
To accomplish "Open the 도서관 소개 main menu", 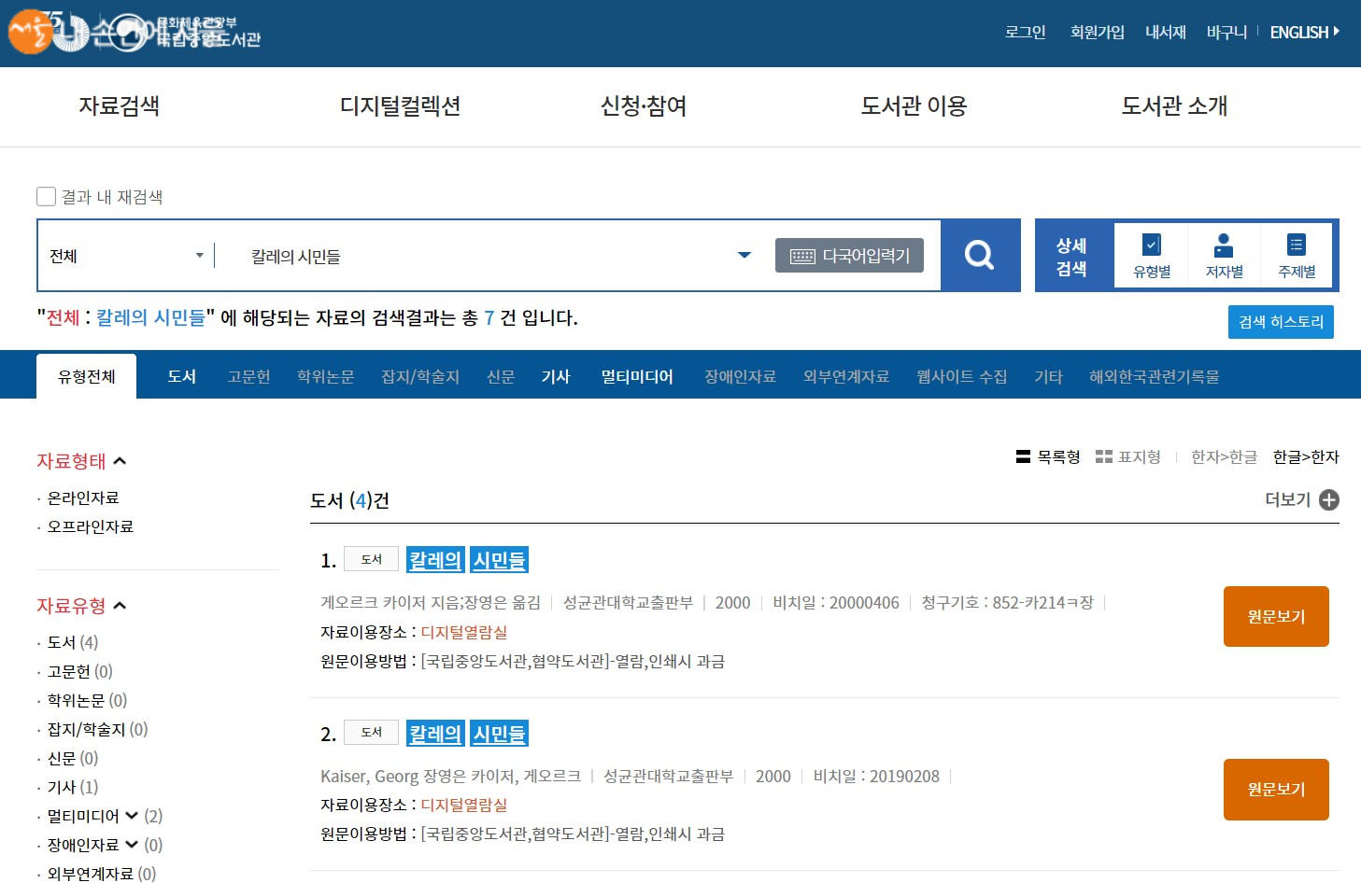I will pyautogui.click(x=1174, y=106).
